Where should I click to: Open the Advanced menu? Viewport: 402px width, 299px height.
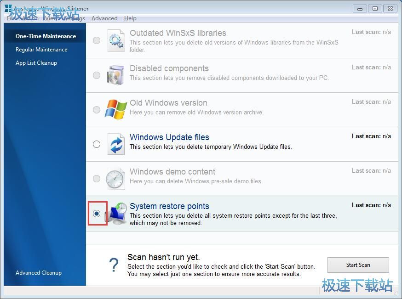104,18
